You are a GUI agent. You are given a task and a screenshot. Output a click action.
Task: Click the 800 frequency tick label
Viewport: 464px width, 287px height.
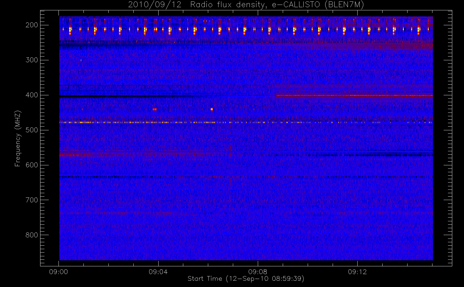[32, 235]
